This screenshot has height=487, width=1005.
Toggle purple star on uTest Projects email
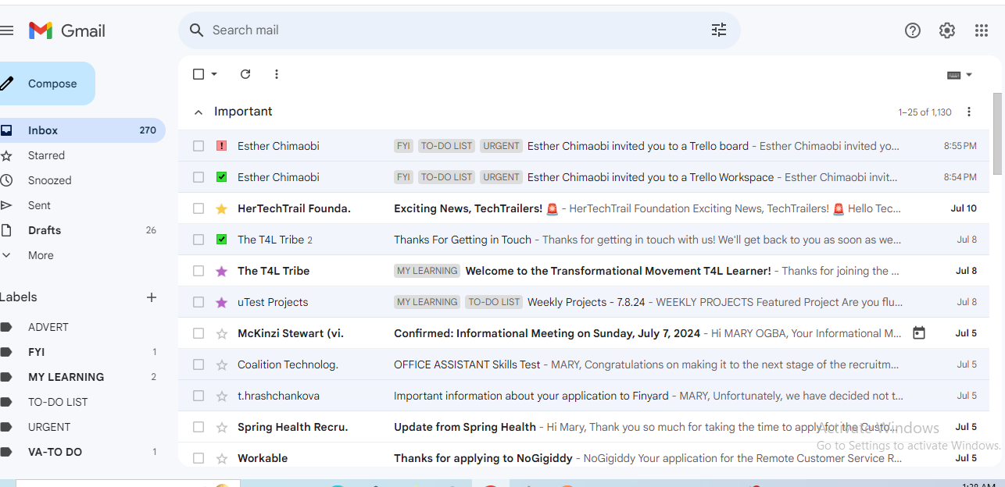(221, 302)
